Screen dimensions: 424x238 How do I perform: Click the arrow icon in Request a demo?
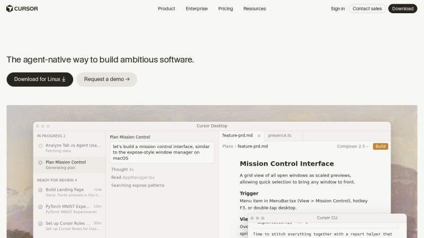[128, 79]
